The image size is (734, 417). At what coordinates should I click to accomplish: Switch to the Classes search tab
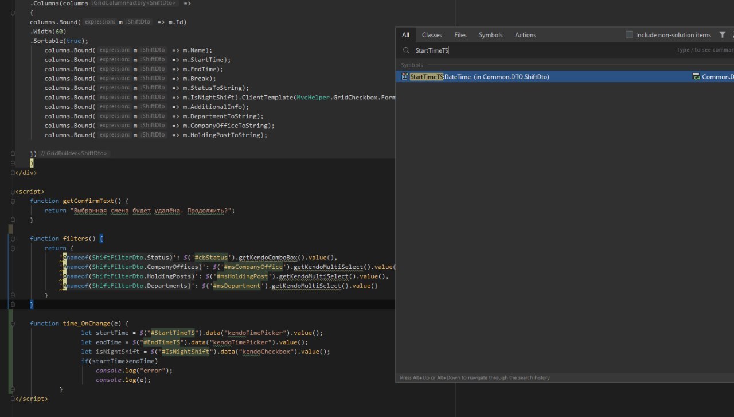click(x=432, y=35)
